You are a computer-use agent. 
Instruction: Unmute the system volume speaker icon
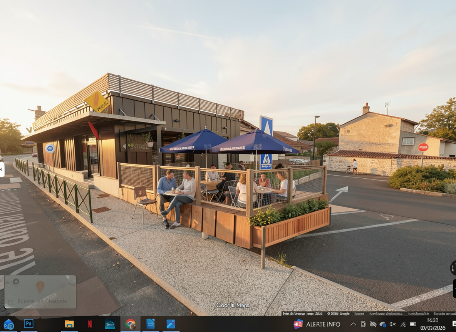coord(392,324)
